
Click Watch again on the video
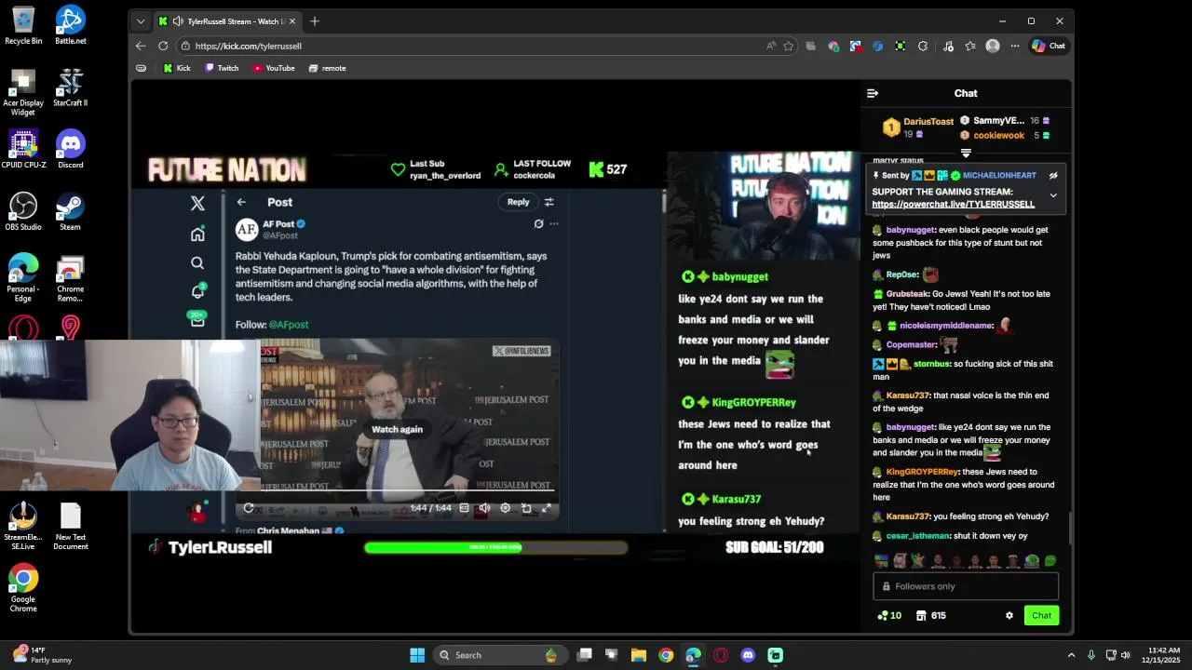pyautogui.click(x=397, y=429)
